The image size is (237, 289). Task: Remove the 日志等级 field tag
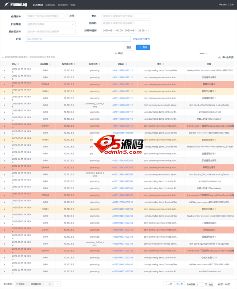coord(27,284)
